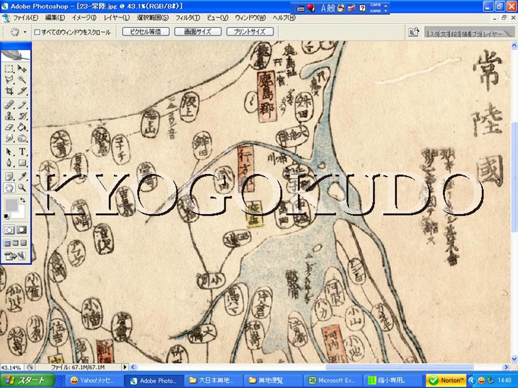Open the ウィンドウ menu
518x388 pixels.
coord(250,18)
